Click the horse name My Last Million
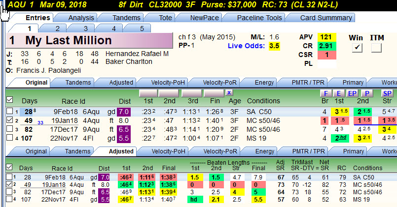The height and width of the screenshot is (207, 397). click(69, 40)
